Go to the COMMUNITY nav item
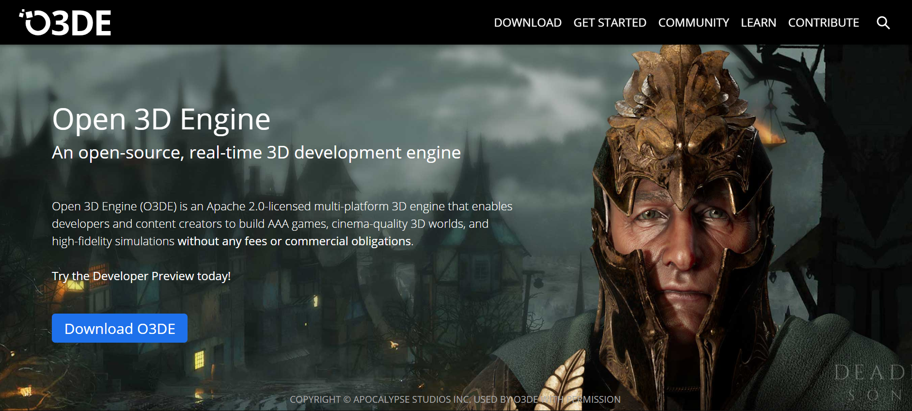The width and height of the screenshot is (912, 411). [693, 23]
